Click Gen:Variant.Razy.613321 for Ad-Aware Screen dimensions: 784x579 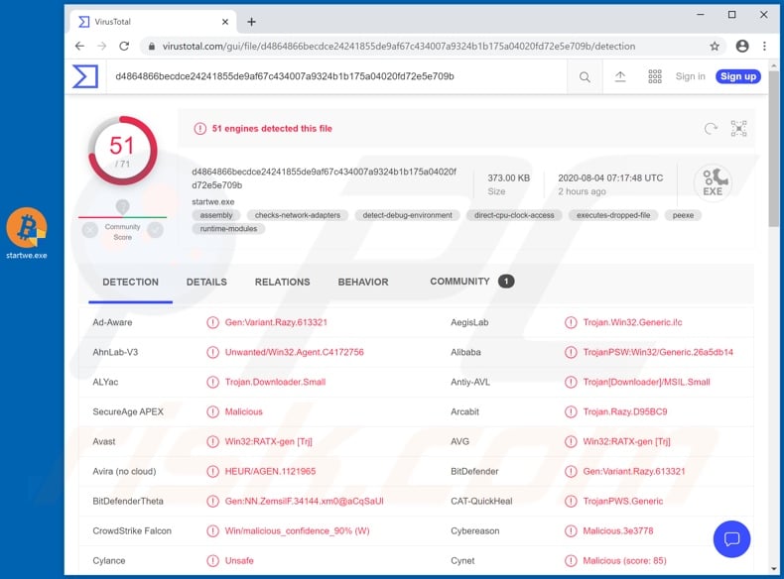pyautogui.click(x=276, y=322)
